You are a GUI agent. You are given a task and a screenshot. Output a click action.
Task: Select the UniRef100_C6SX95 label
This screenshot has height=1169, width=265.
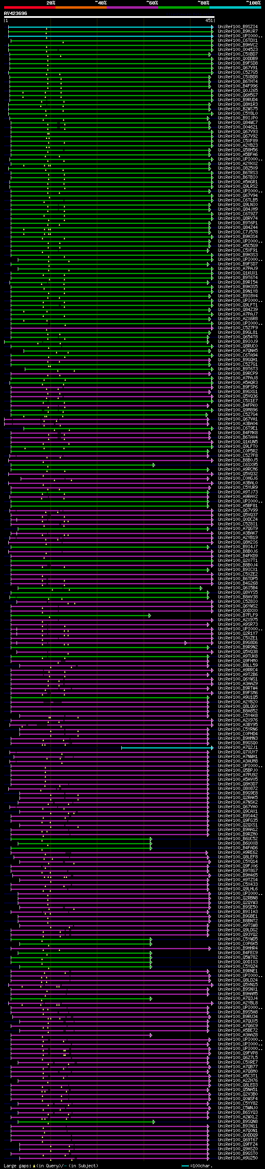click(238, 465)
